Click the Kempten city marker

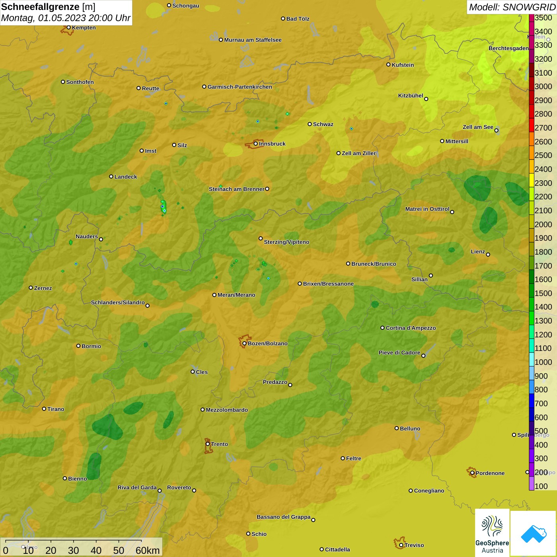click(x=68, y=27)
